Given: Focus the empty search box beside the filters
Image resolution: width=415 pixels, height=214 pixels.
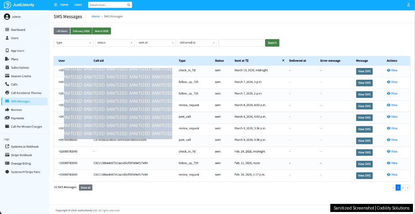Looking at the screenshot, I should (241, 43).
